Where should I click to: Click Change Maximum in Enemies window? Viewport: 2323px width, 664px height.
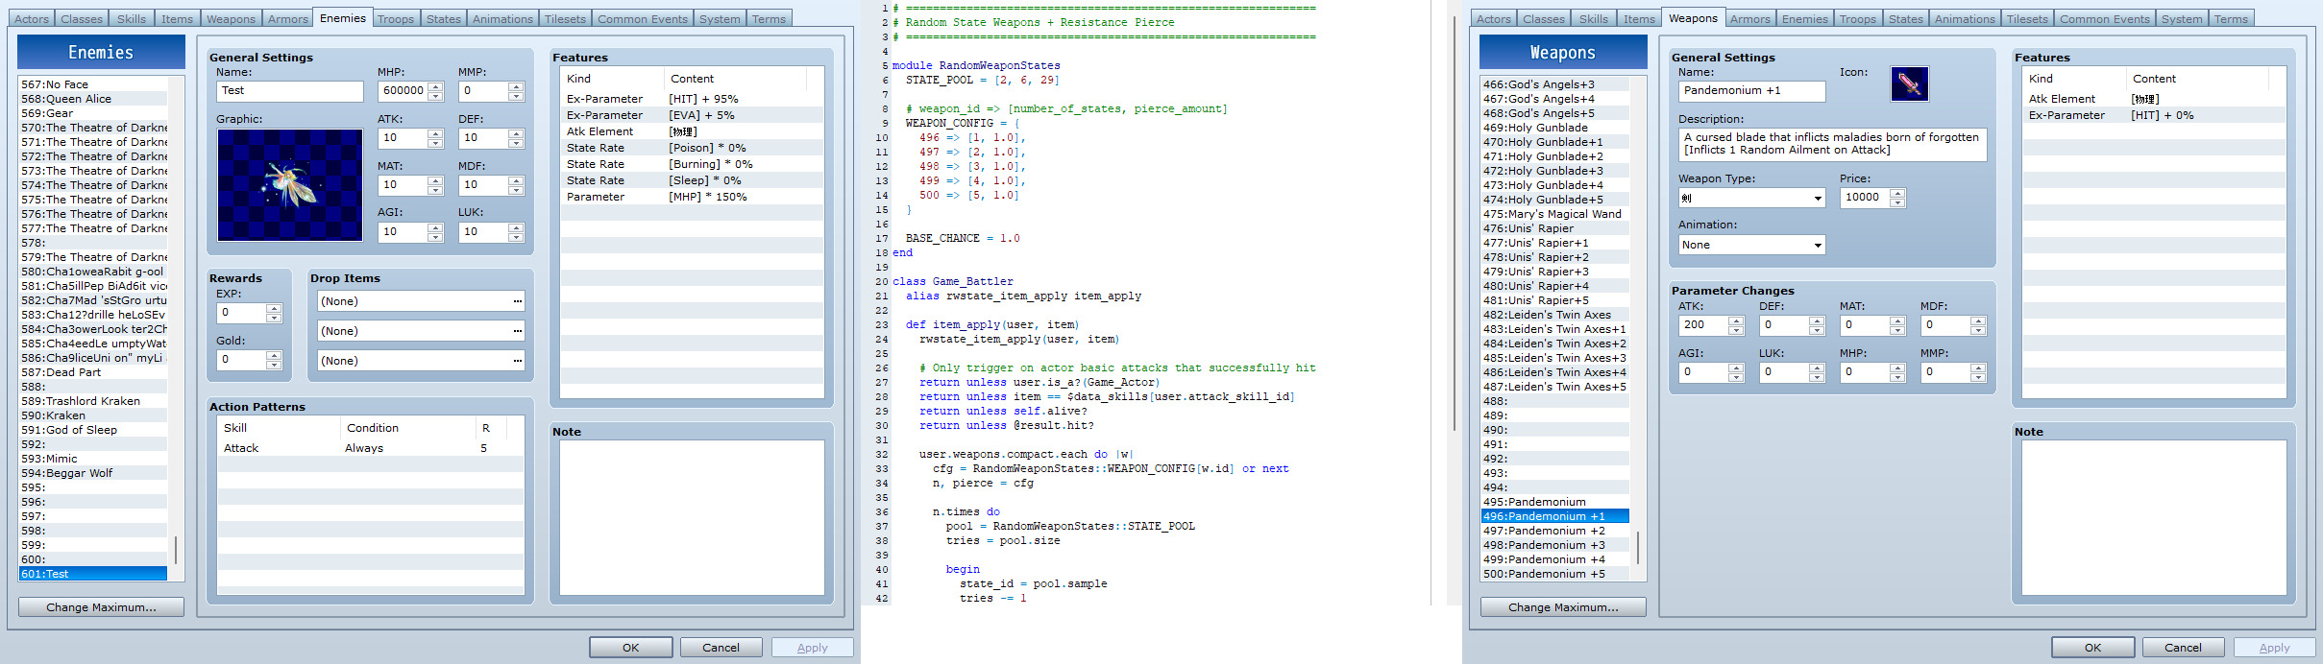click(x=101, y=607)
